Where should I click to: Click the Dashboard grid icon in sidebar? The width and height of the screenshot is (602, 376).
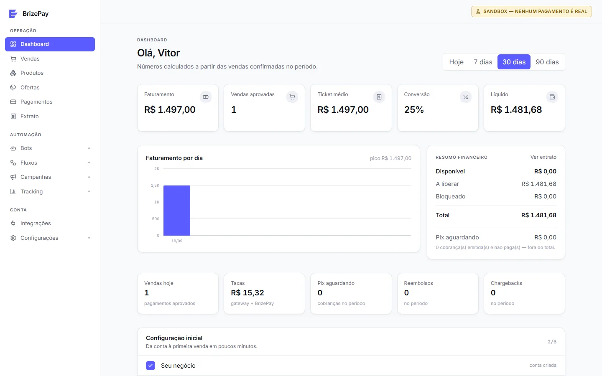[x=13, y=44]
